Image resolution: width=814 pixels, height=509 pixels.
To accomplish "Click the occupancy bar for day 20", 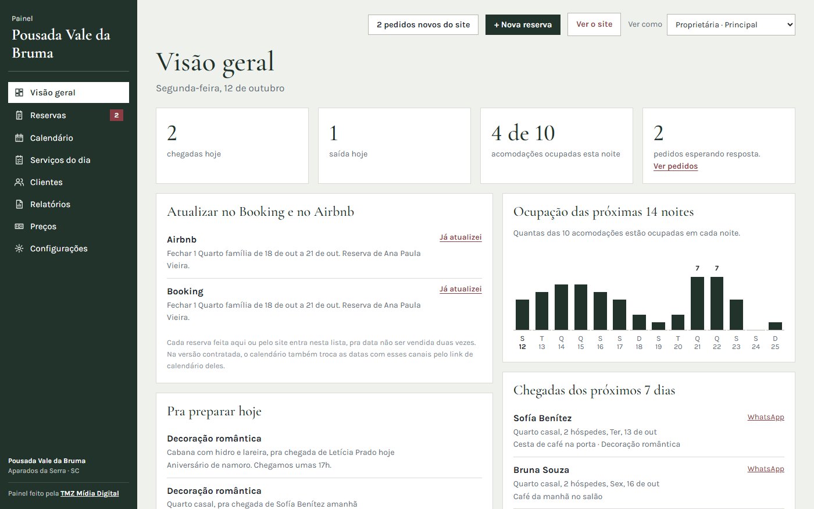I will (x=678, y=322).
